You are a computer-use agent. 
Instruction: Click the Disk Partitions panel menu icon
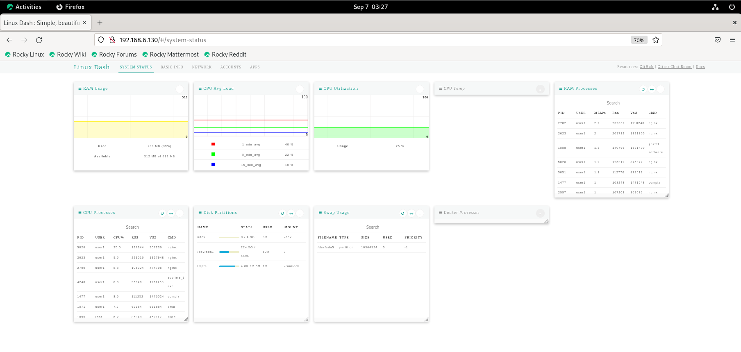pyautogui.click(x=200, y=213)
